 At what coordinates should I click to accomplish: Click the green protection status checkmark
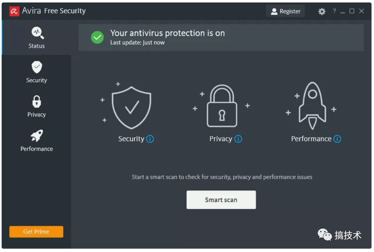(x=97, y=37)
